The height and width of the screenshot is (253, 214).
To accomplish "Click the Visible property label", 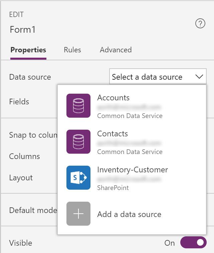I will [x=21, y=243].
